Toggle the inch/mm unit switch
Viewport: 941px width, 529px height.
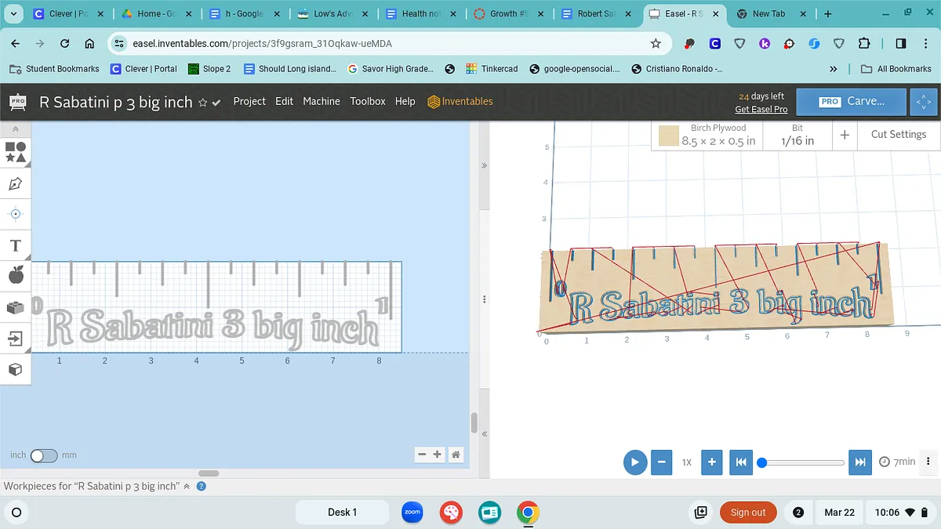[43, 455]
